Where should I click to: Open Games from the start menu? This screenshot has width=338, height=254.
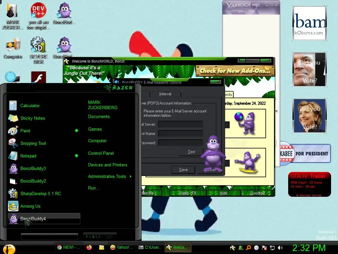tap(95, 129)
